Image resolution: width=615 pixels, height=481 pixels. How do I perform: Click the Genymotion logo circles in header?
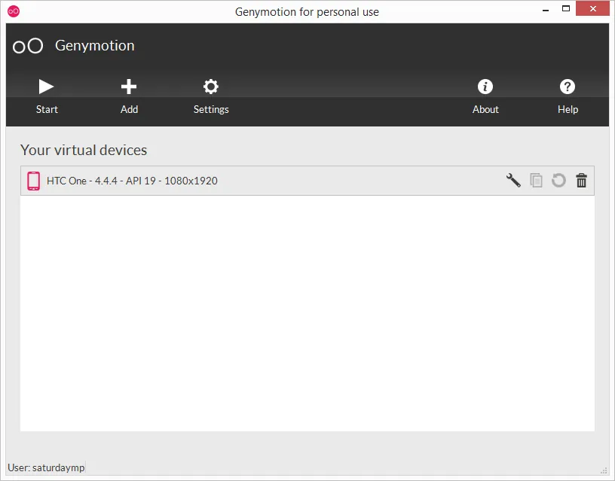[28, 46]
